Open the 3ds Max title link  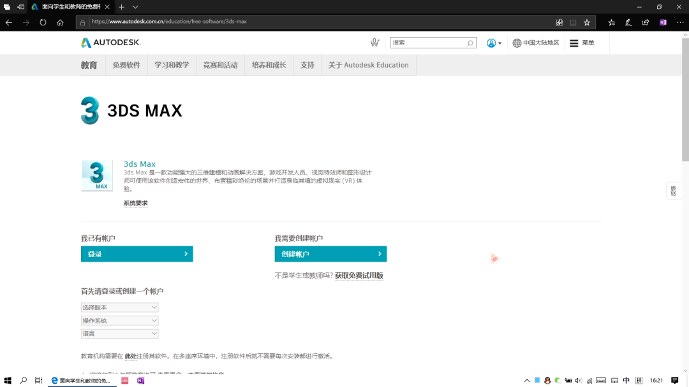coord(139,164)
